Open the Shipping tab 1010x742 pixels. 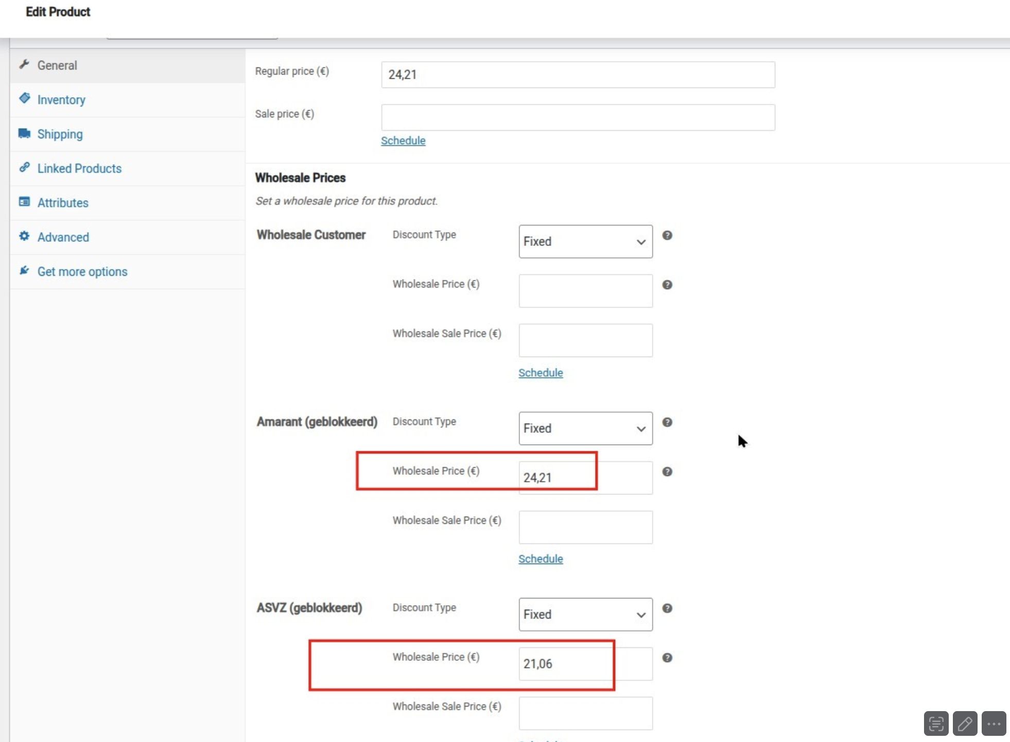(x=60, y=134)
